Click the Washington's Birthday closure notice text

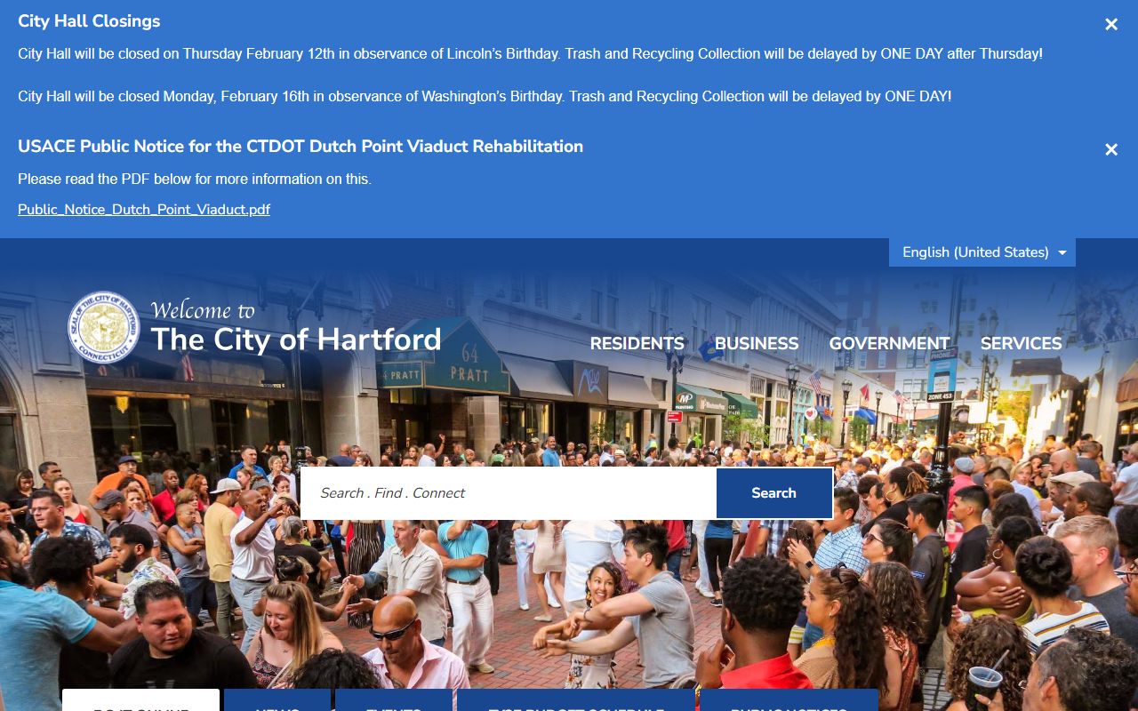[x=485, y=97]
